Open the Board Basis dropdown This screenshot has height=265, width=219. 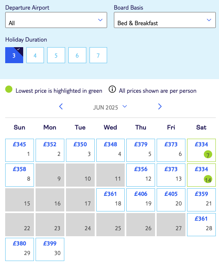click(x=165, y=20)
